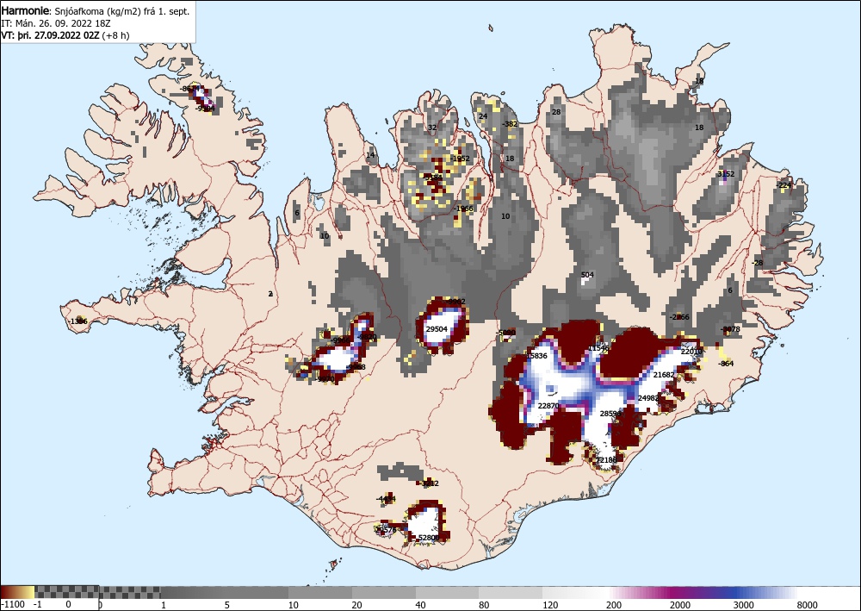This screenshot has height=611, width=861.
Task: Click the 20 legend label
Action: click(x=357, y=604)
